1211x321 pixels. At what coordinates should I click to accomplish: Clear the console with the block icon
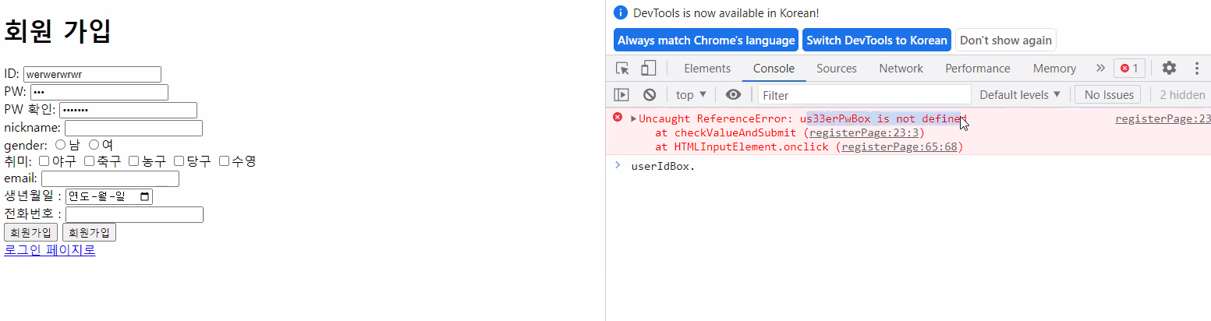point(650,95)
